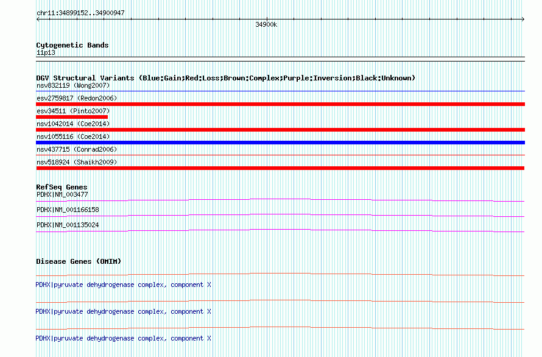Image resolution: width=542 pixels, height=357 pixels.
Task: Open PDHX|NM_001166158 RefSeq gene label
Action: (x=68, y=210)
